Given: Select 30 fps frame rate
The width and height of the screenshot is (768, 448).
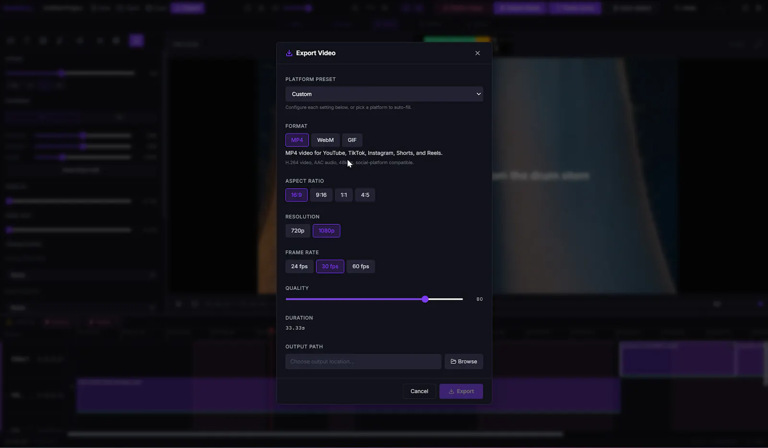Looking at the screenshot, I should point(330,266).
